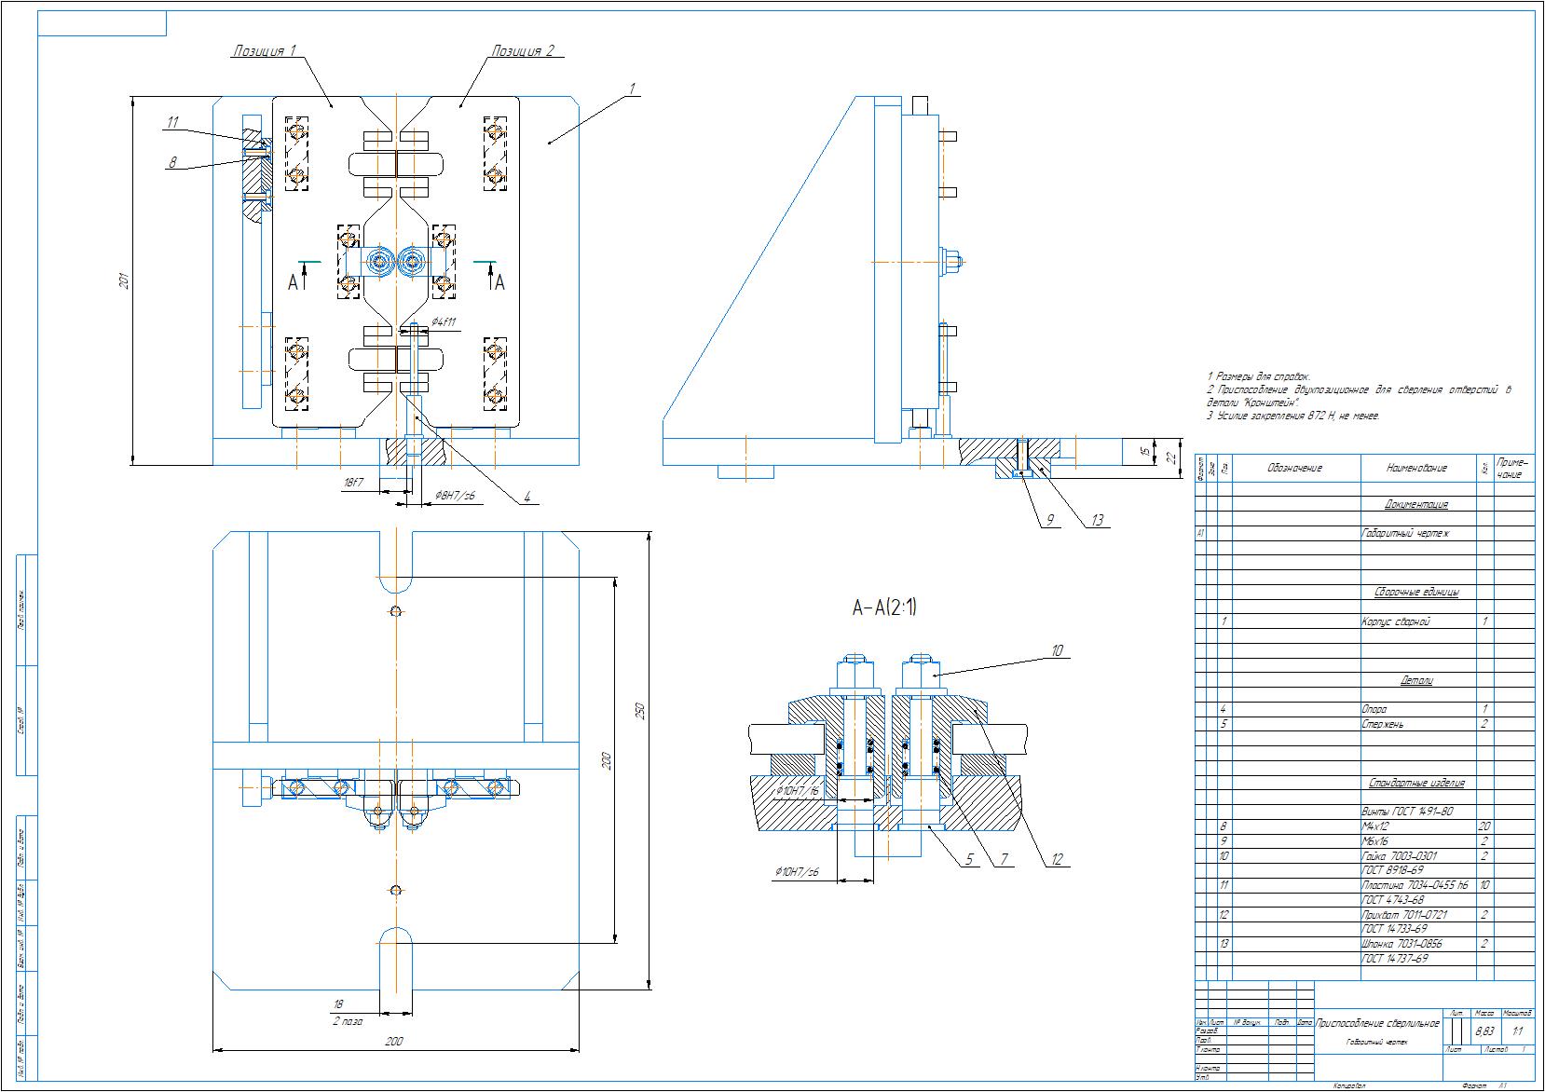1545x1092 pixels.
Task: Select the title 'Приспособление сверлильное' in title block
Action: [x=1377, y=1023]
